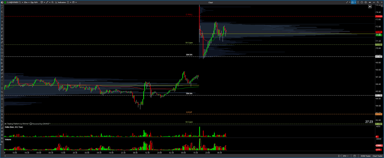Expand the 30m interval dropdown arrow
Screen dimensions: 384x158
coord(29,3)
